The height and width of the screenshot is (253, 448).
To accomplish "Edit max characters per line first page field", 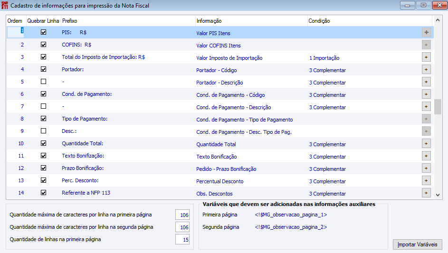I will [x=182, y=215].
